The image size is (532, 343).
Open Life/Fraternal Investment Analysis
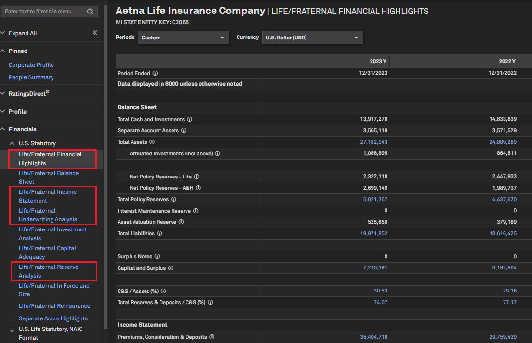click(53, 234)
